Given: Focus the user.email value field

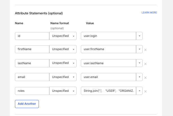Looking at the screenshot, I should point(108,77).
